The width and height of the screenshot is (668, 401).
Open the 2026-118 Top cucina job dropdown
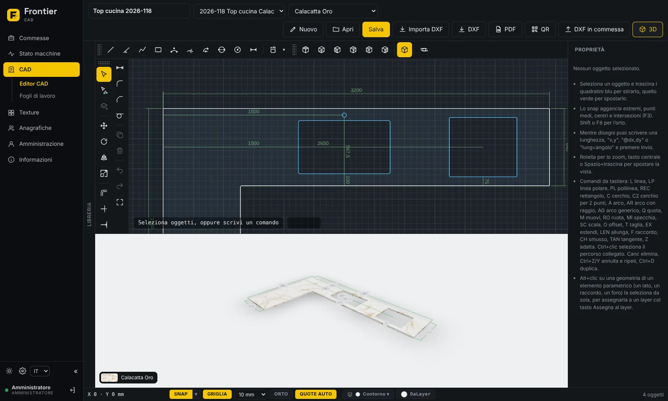pyautogui.click(x=239, y=11)
